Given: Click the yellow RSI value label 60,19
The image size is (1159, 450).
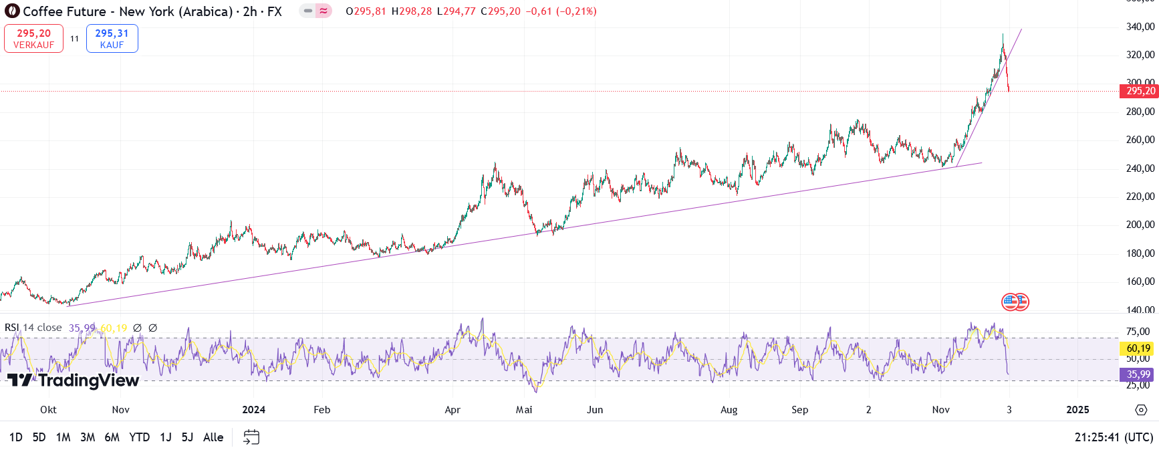Looking at the screenshot, I should coord(1138,348).
